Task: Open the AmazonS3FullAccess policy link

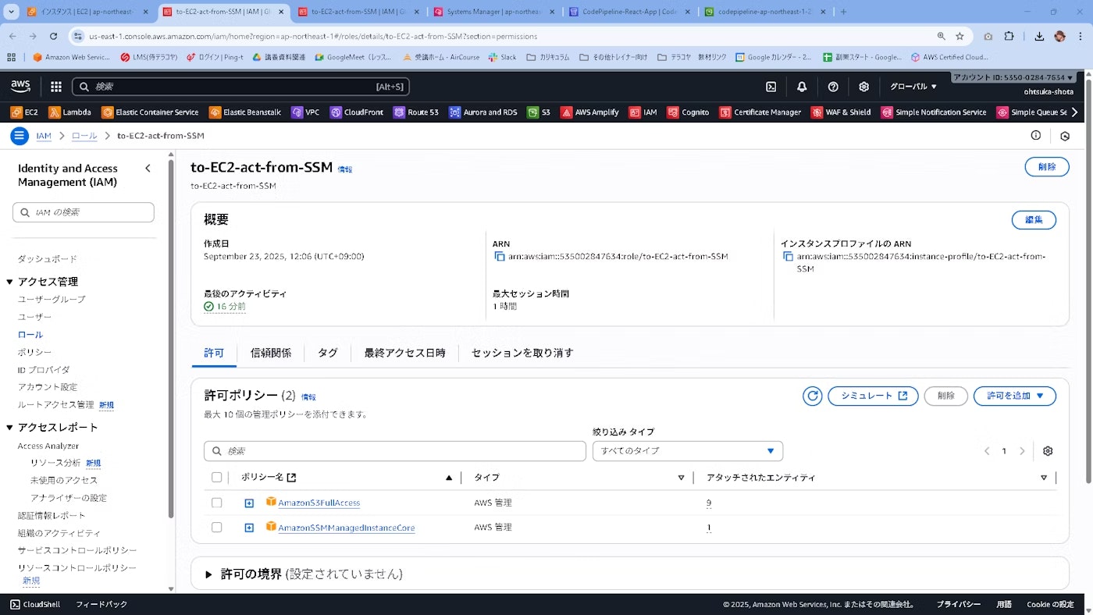Action: (319, 503)
